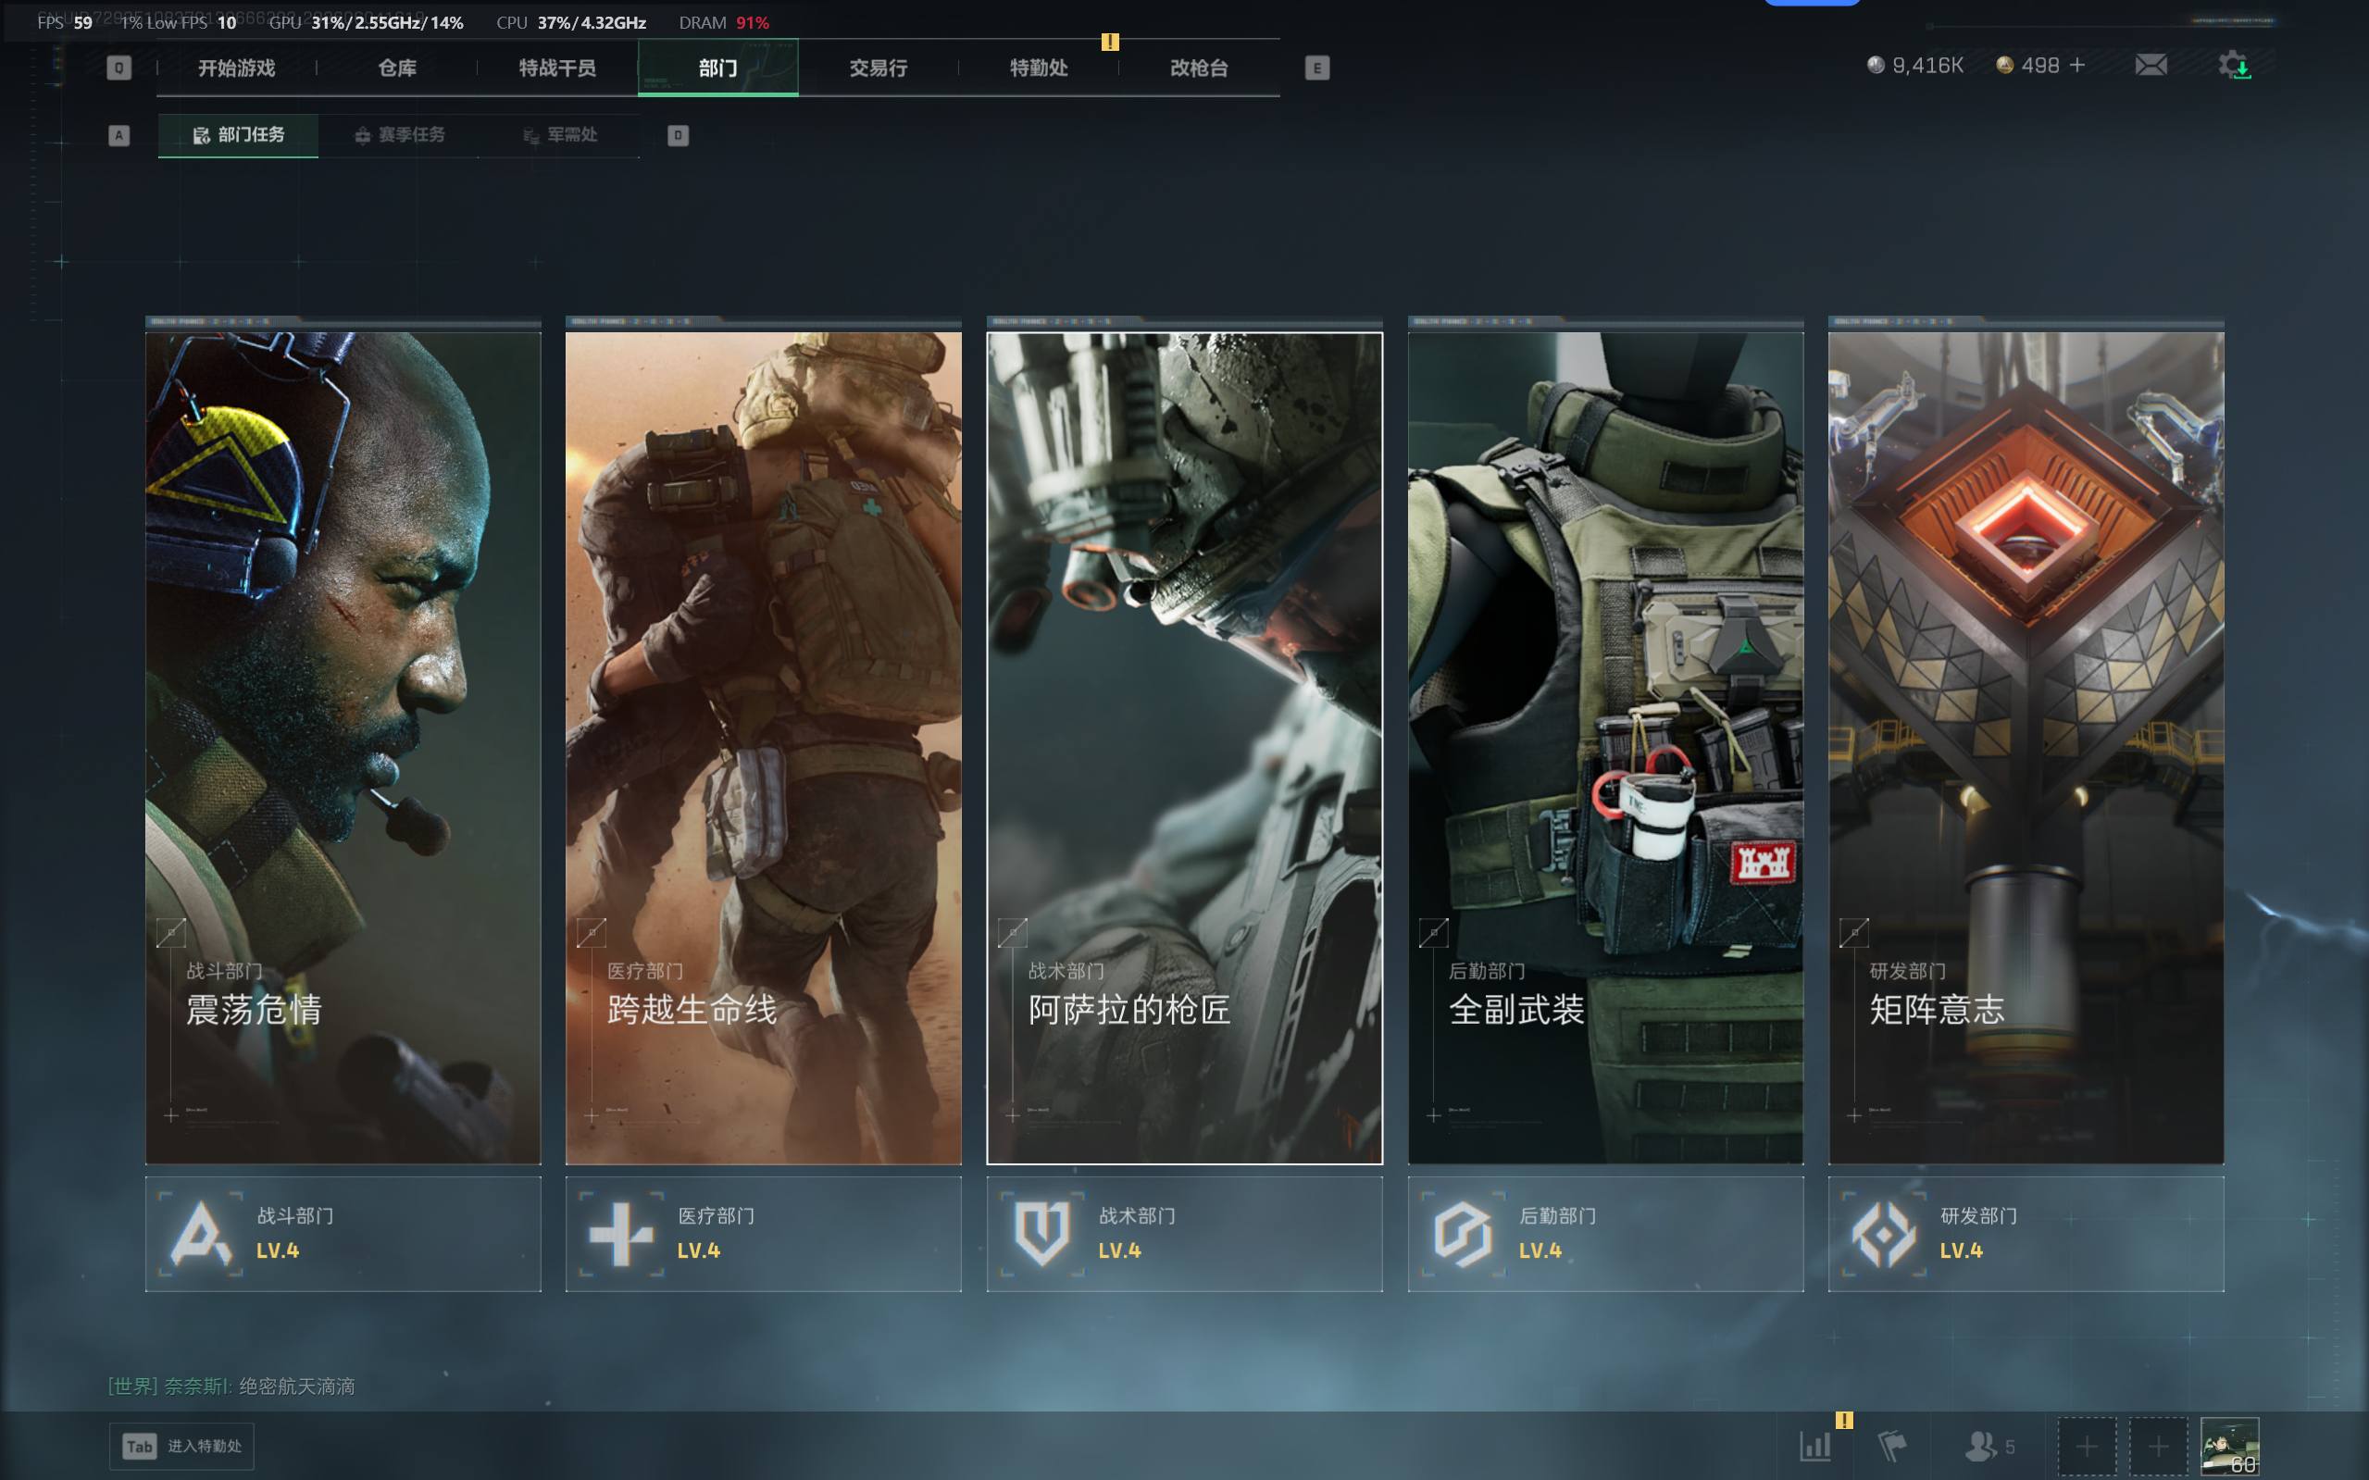
Task: Open the 矩阵意志 mission card
Action: click(x=2026, y=748)
